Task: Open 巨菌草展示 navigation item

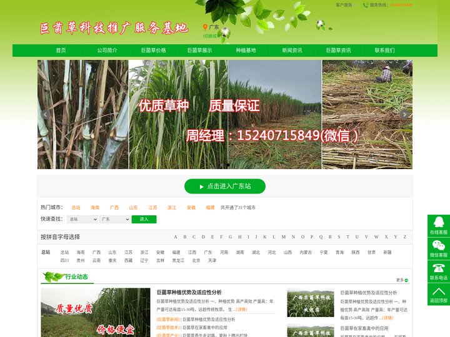Action: [x=200, y=51]
